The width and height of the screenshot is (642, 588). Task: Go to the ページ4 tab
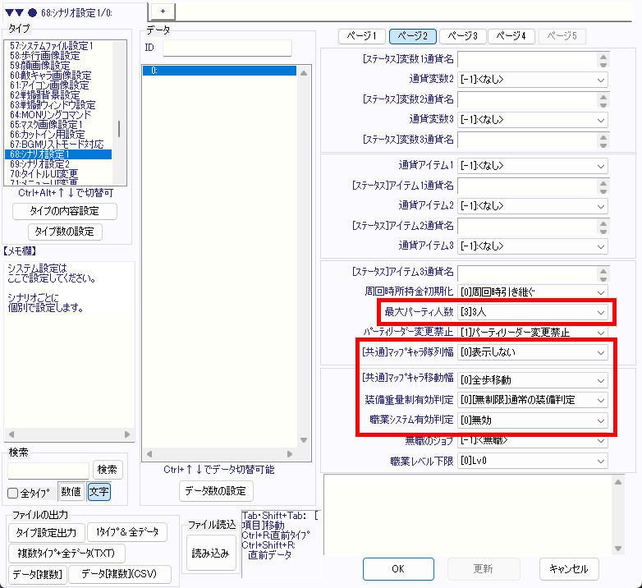tap(512, 36)
